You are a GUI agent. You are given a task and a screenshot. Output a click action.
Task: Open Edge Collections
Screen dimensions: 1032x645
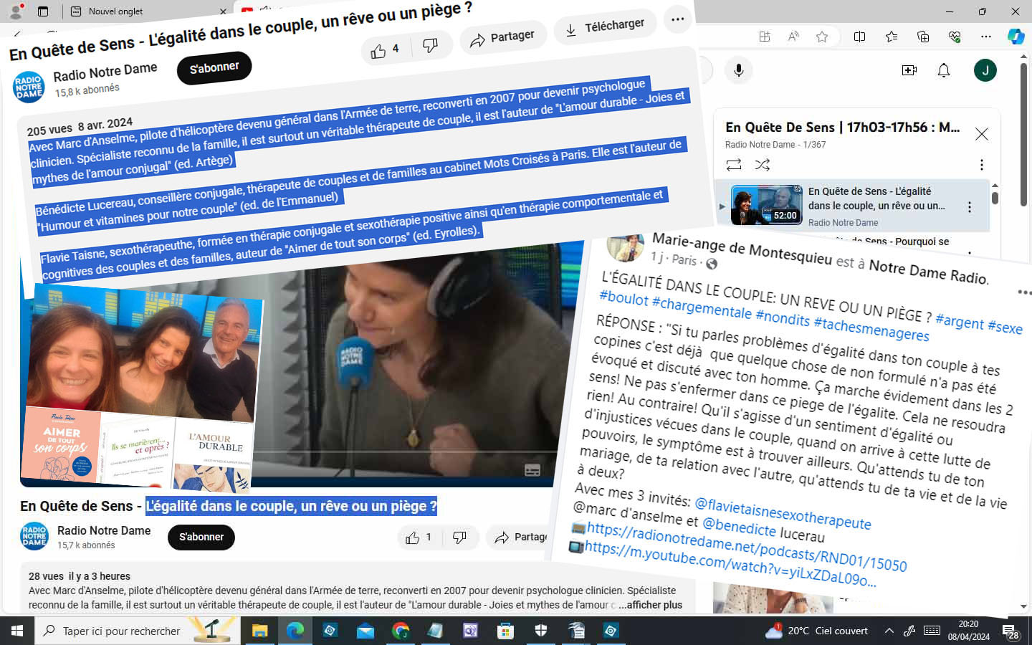(923, 37)
